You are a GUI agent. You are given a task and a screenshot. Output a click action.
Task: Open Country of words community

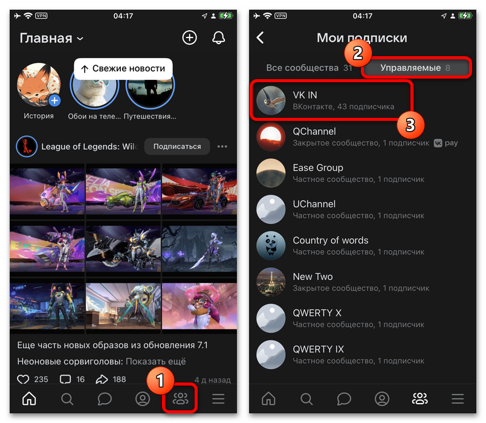(x=362, y=246)
